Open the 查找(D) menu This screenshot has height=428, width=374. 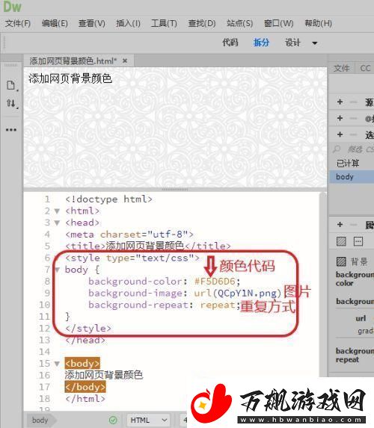tap(202, 23)
